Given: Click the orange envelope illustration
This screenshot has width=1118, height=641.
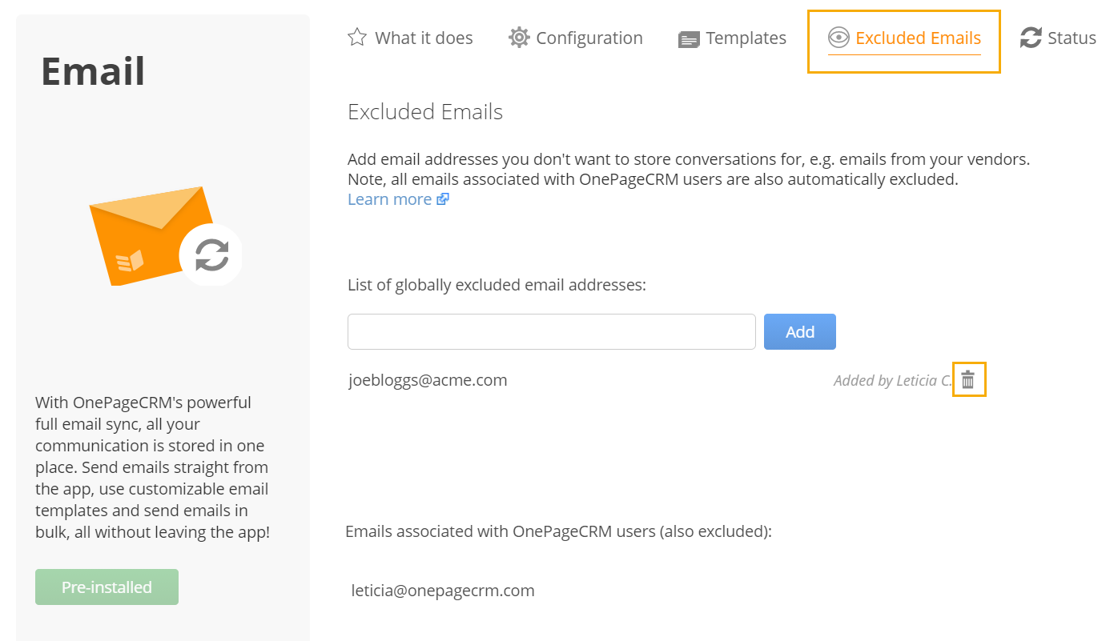Looking at the screenshot, I should pos(151,236).
